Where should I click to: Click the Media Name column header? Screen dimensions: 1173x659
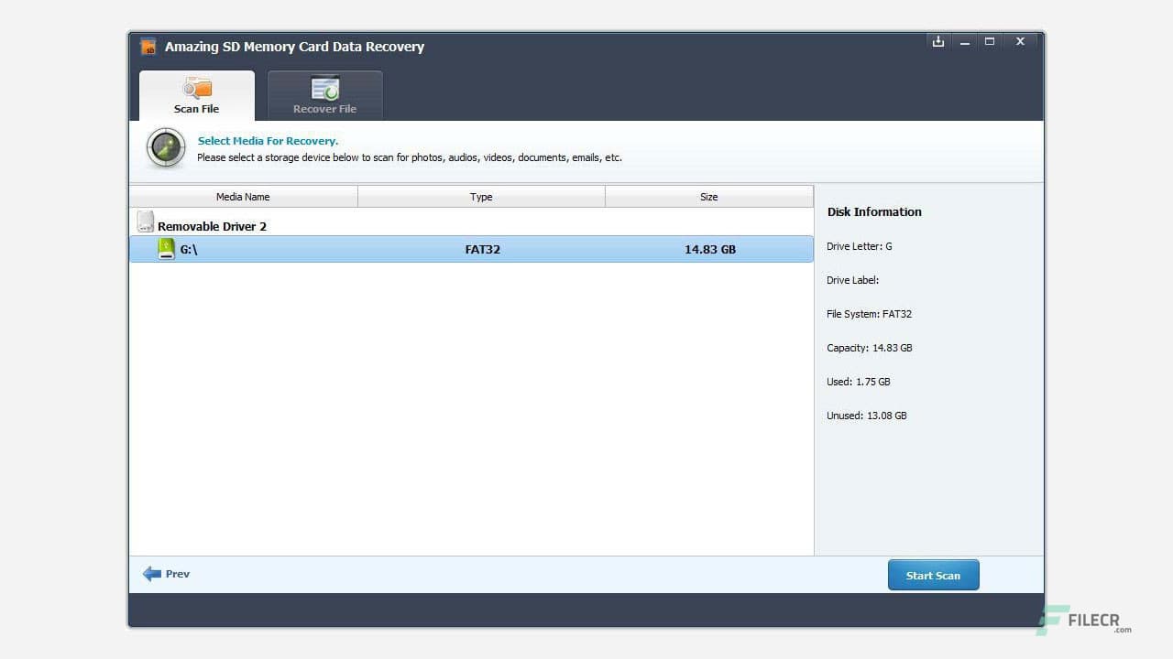click(x=243, y=196)
